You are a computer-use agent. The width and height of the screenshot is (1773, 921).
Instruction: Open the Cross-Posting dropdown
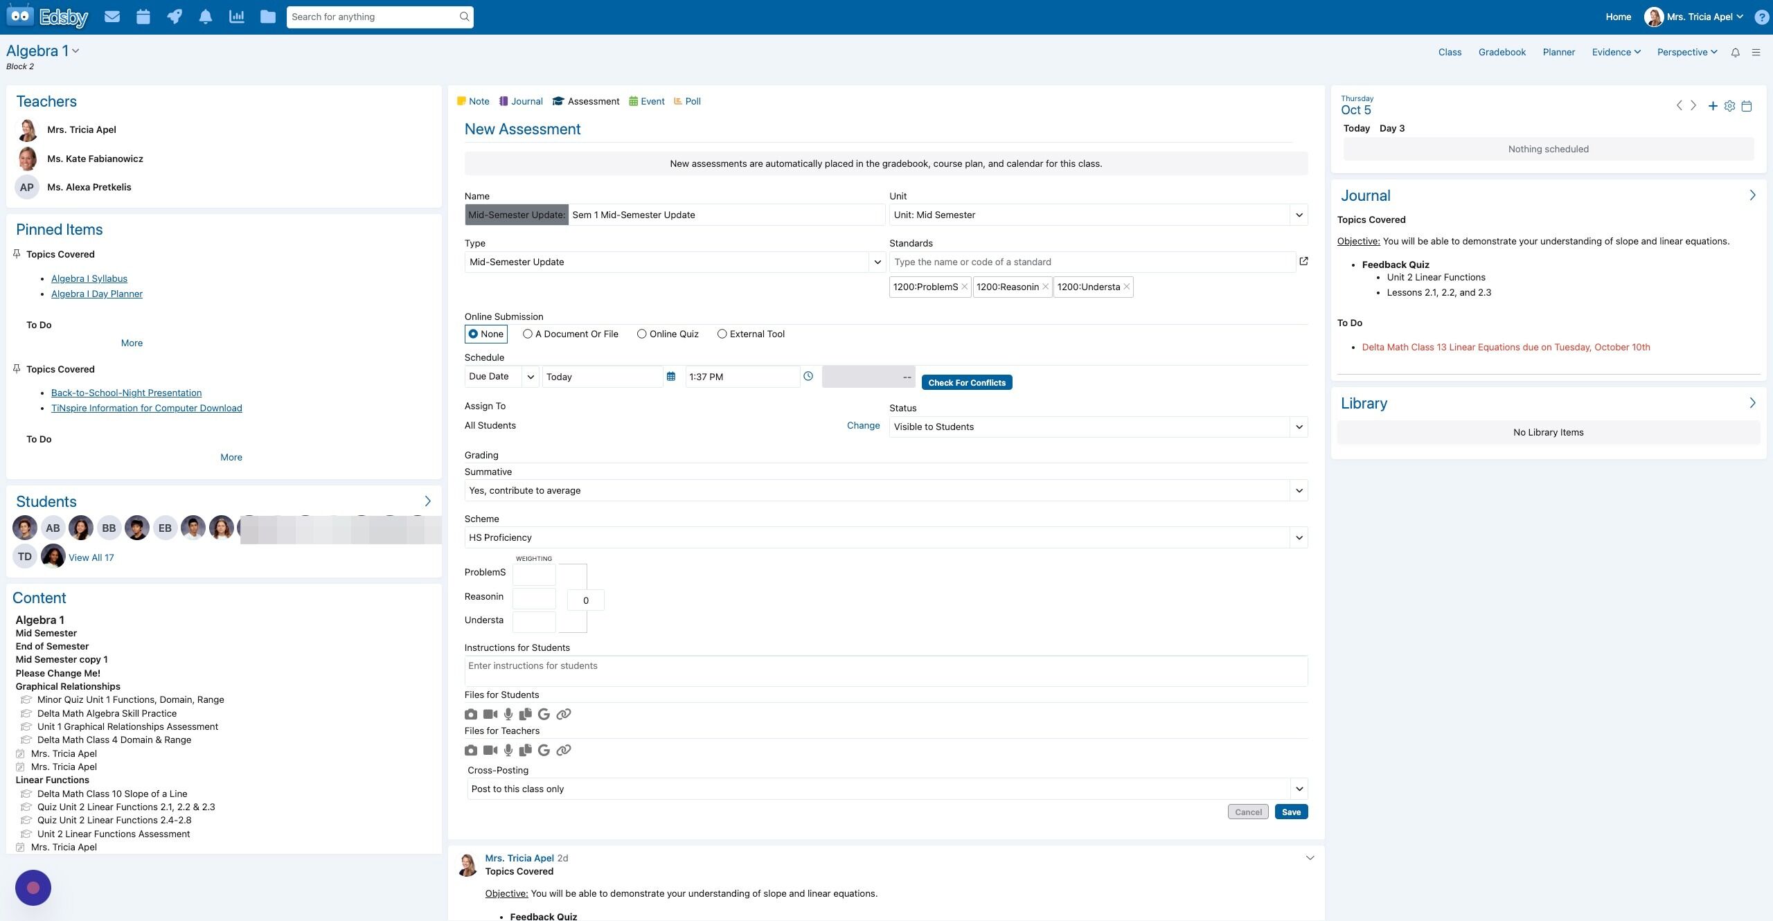(x=887, y=789)
